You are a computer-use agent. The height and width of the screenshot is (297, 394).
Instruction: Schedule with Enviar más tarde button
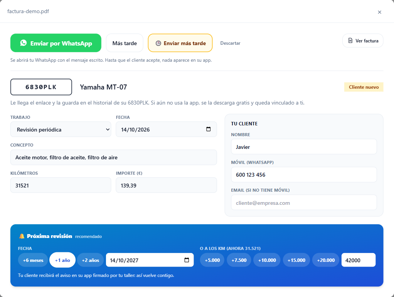[180, 43]
